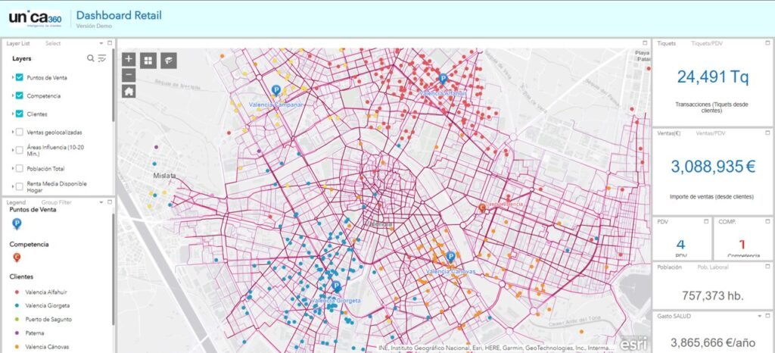The height and width of the screenshot is (353, 775).
Task: Enable the Población Total layer
Action: point(19,169)
